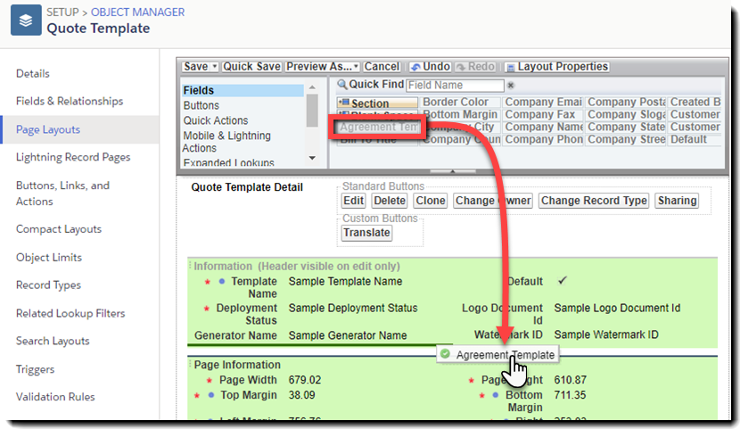Screen dimensions: 740x429
Task: Select the Default palette field
Action: coord(695,140)
